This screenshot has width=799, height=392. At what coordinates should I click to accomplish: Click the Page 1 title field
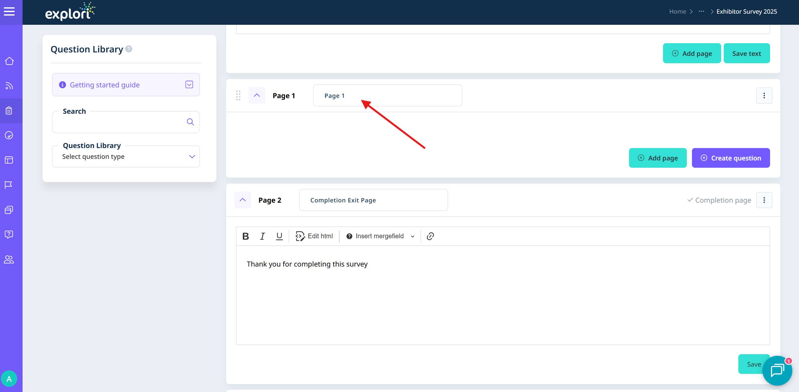387,96
